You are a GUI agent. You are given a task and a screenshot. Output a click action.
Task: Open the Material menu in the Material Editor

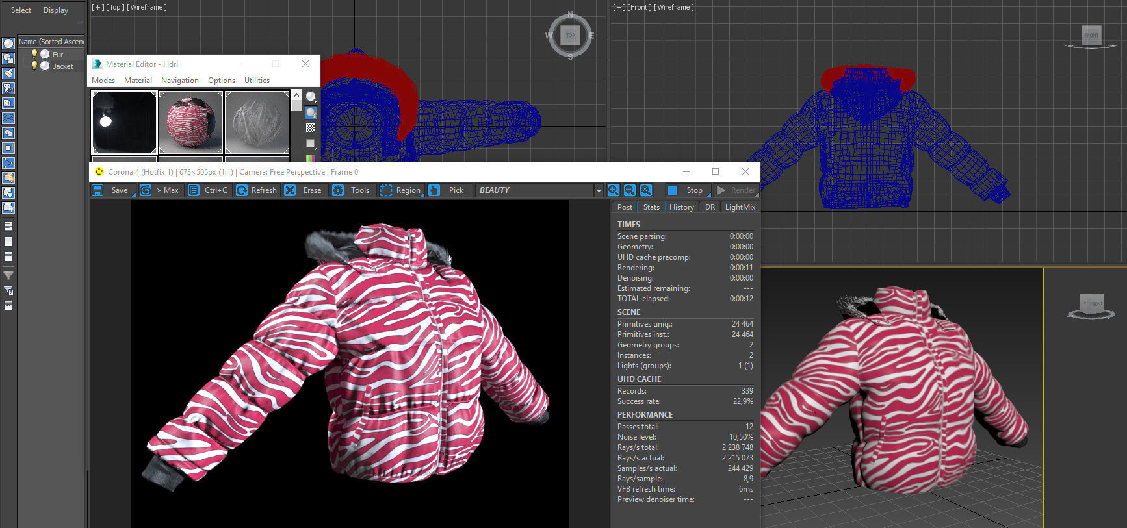point(138,81)
